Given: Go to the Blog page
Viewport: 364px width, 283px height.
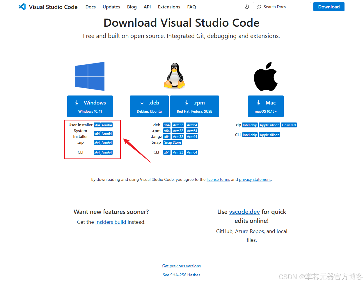Looking at the screenshot, I should point(132,7).
